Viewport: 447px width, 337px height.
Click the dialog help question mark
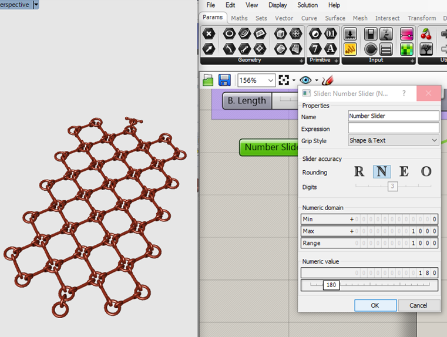point(404,93)
